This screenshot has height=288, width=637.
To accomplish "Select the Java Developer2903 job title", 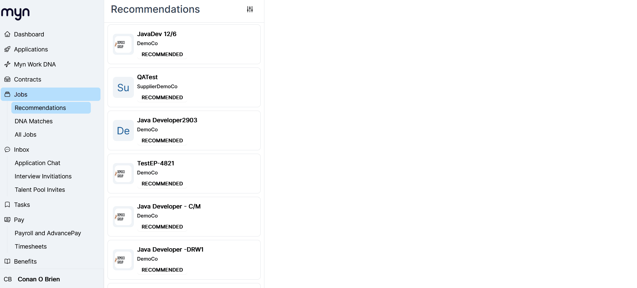I will coord(167,120).
